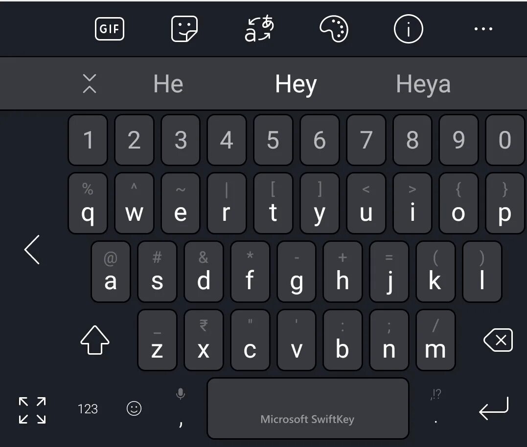Open the emoji panel
Screen dimensions: 527x447
point(134,408)
